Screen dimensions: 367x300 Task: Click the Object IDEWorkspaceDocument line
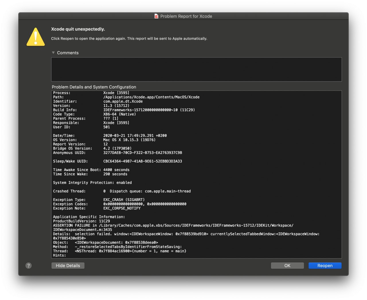(x=106, y=243)
